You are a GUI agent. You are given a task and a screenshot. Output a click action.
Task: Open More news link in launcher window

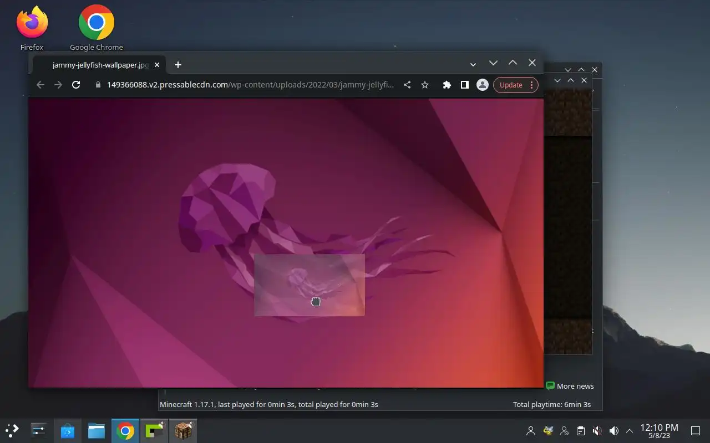(570, 386)
